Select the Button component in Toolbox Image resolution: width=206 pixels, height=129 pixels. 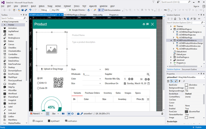(11, 41)
